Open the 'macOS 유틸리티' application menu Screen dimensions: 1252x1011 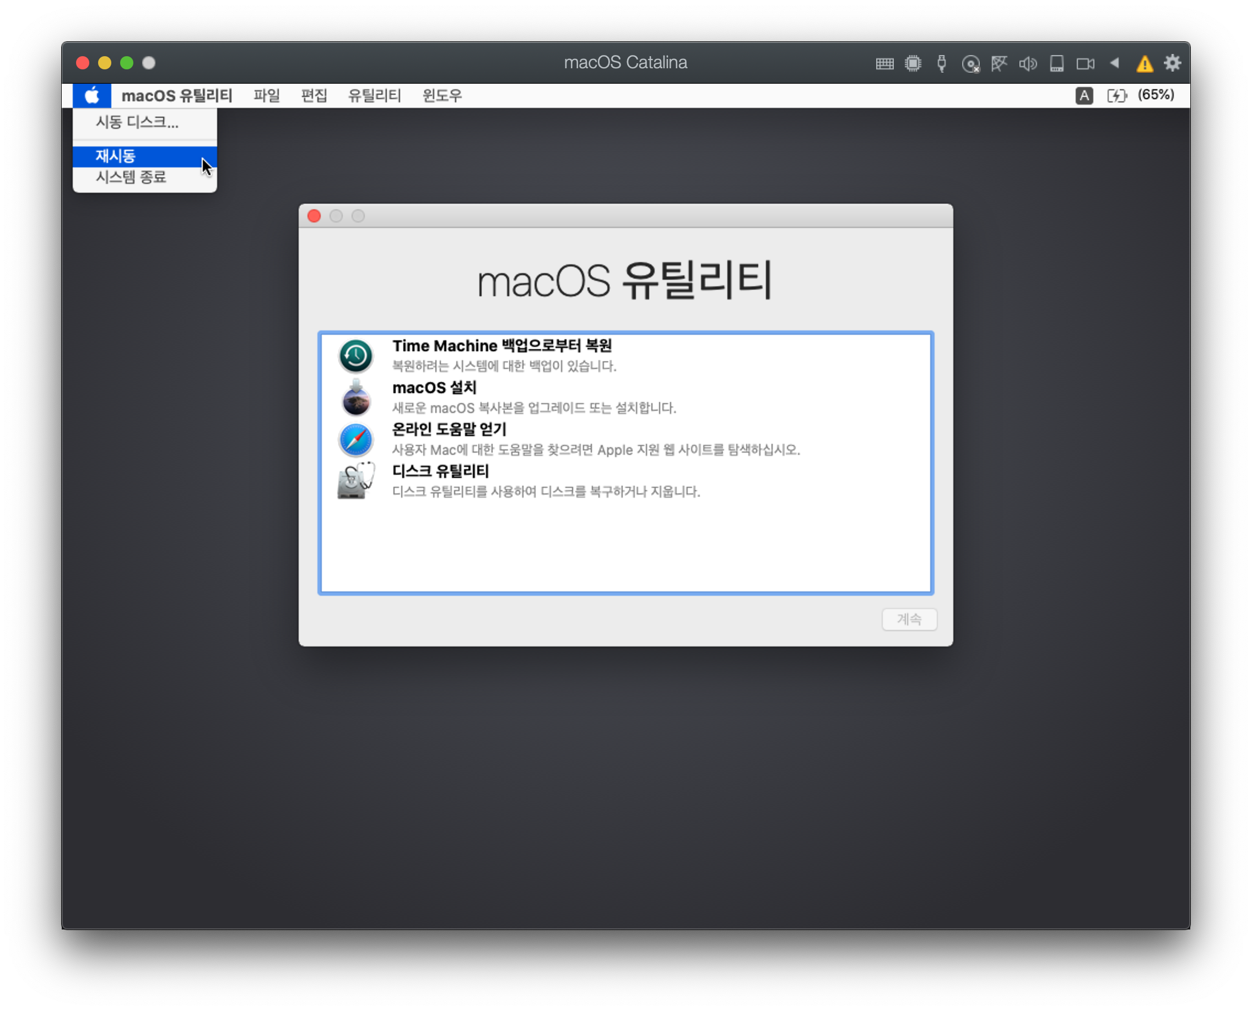tap(176, 95)
